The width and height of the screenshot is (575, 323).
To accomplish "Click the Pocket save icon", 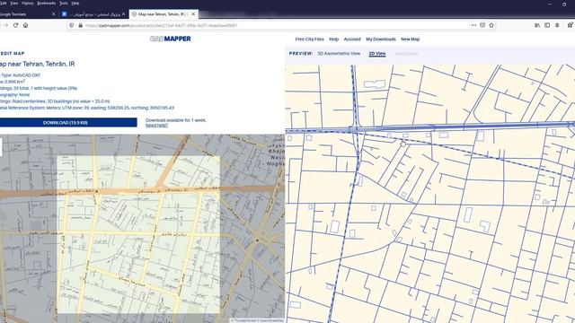I will (482, 25).
